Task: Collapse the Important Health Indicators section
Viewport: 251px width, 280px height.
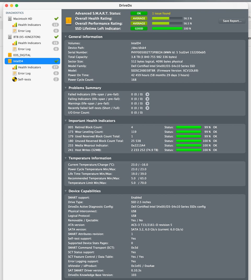Action: (66, 121)
